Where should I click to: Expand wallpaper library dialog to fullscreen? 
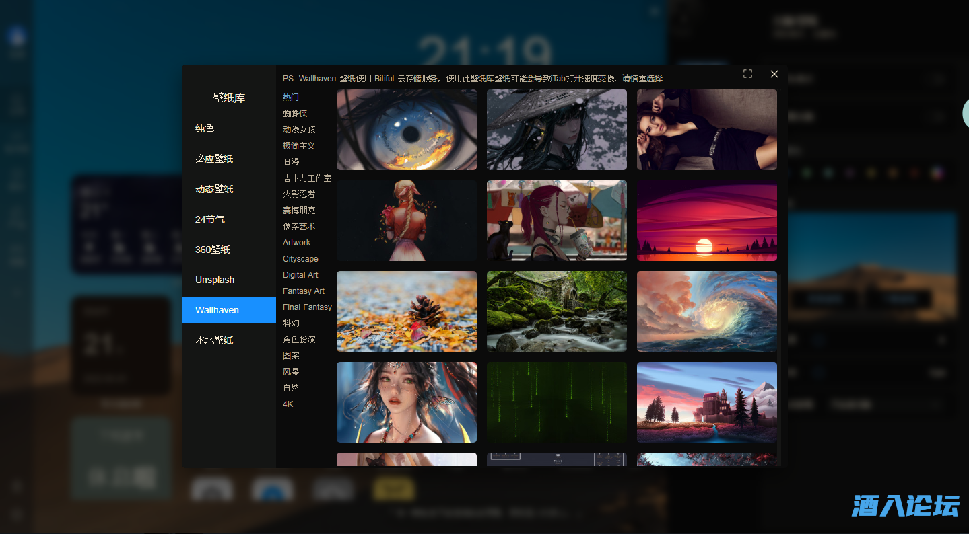click(747, 74)
